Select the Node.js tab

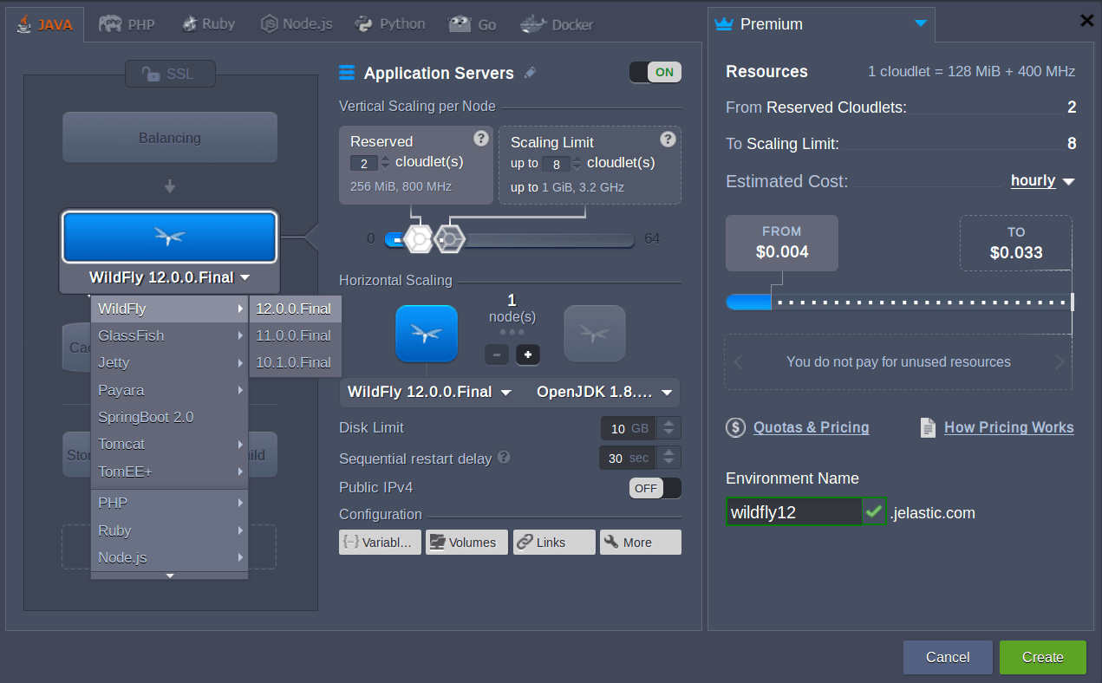(297, 24)
